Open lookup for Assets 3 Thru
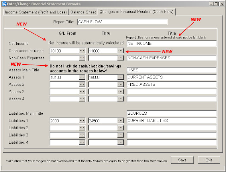This screenshot has width=226, height=172. pos(120,92)
